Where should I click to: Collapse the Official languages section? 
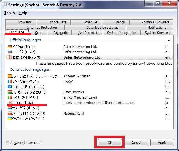click(x=169, y=40)
